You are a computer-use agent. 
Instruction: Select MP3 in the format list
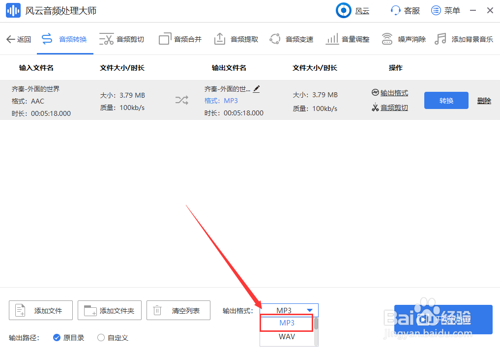pyautogui.click(x=286, y=323)
